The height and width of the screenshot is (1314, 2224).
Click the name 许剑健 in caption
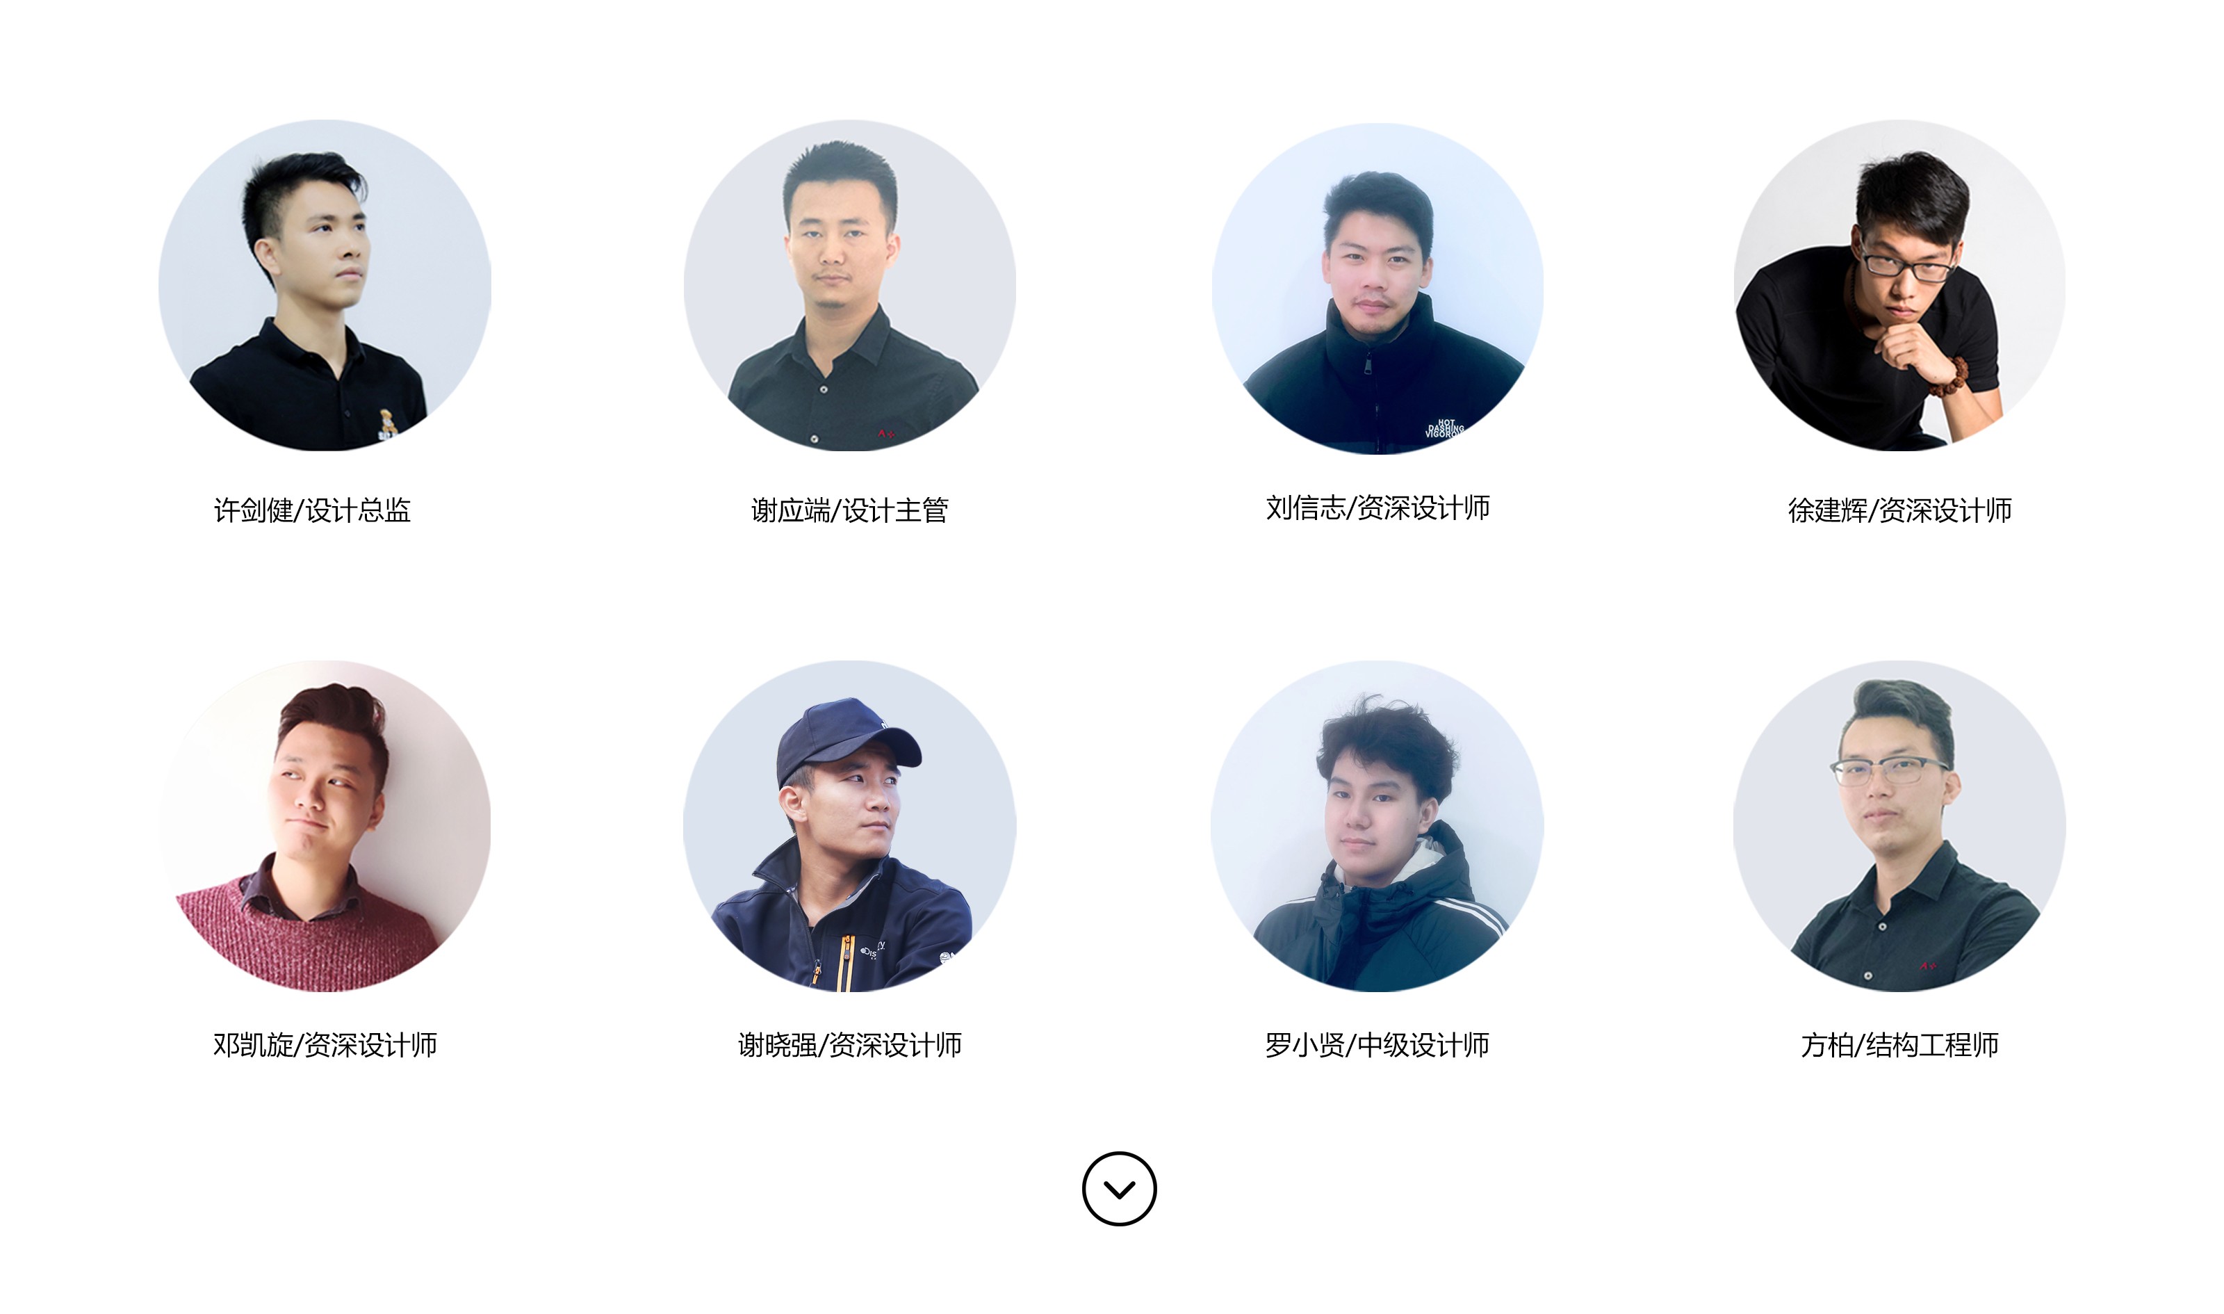tap(253, 510)
